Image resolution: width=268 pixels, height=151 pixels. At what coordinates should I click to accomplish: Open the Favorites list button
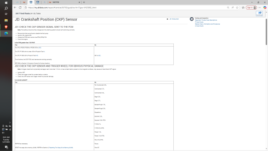243,8
